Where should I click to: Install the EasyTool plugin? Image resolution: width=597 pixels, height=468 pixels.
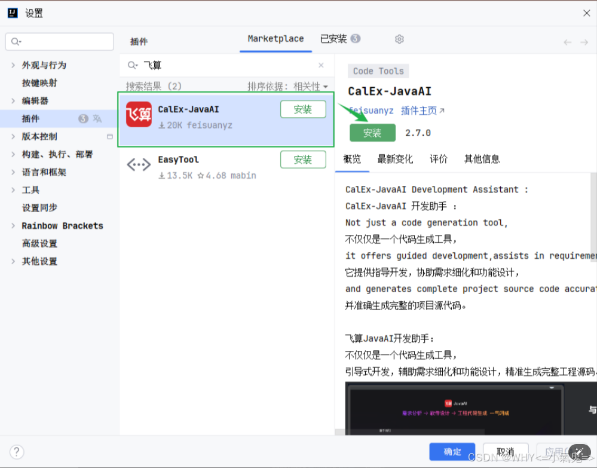303,160
